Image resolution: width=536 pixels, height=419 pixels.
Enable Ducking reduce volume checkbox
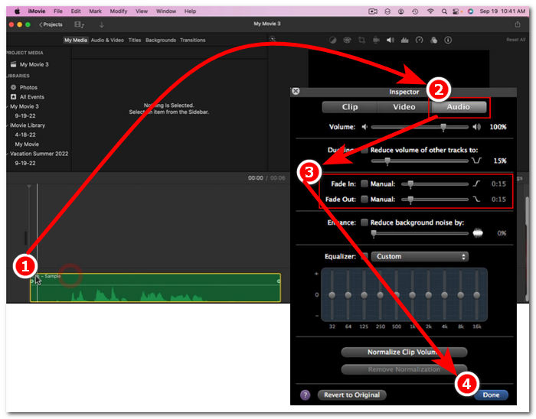tap(364, 150)
